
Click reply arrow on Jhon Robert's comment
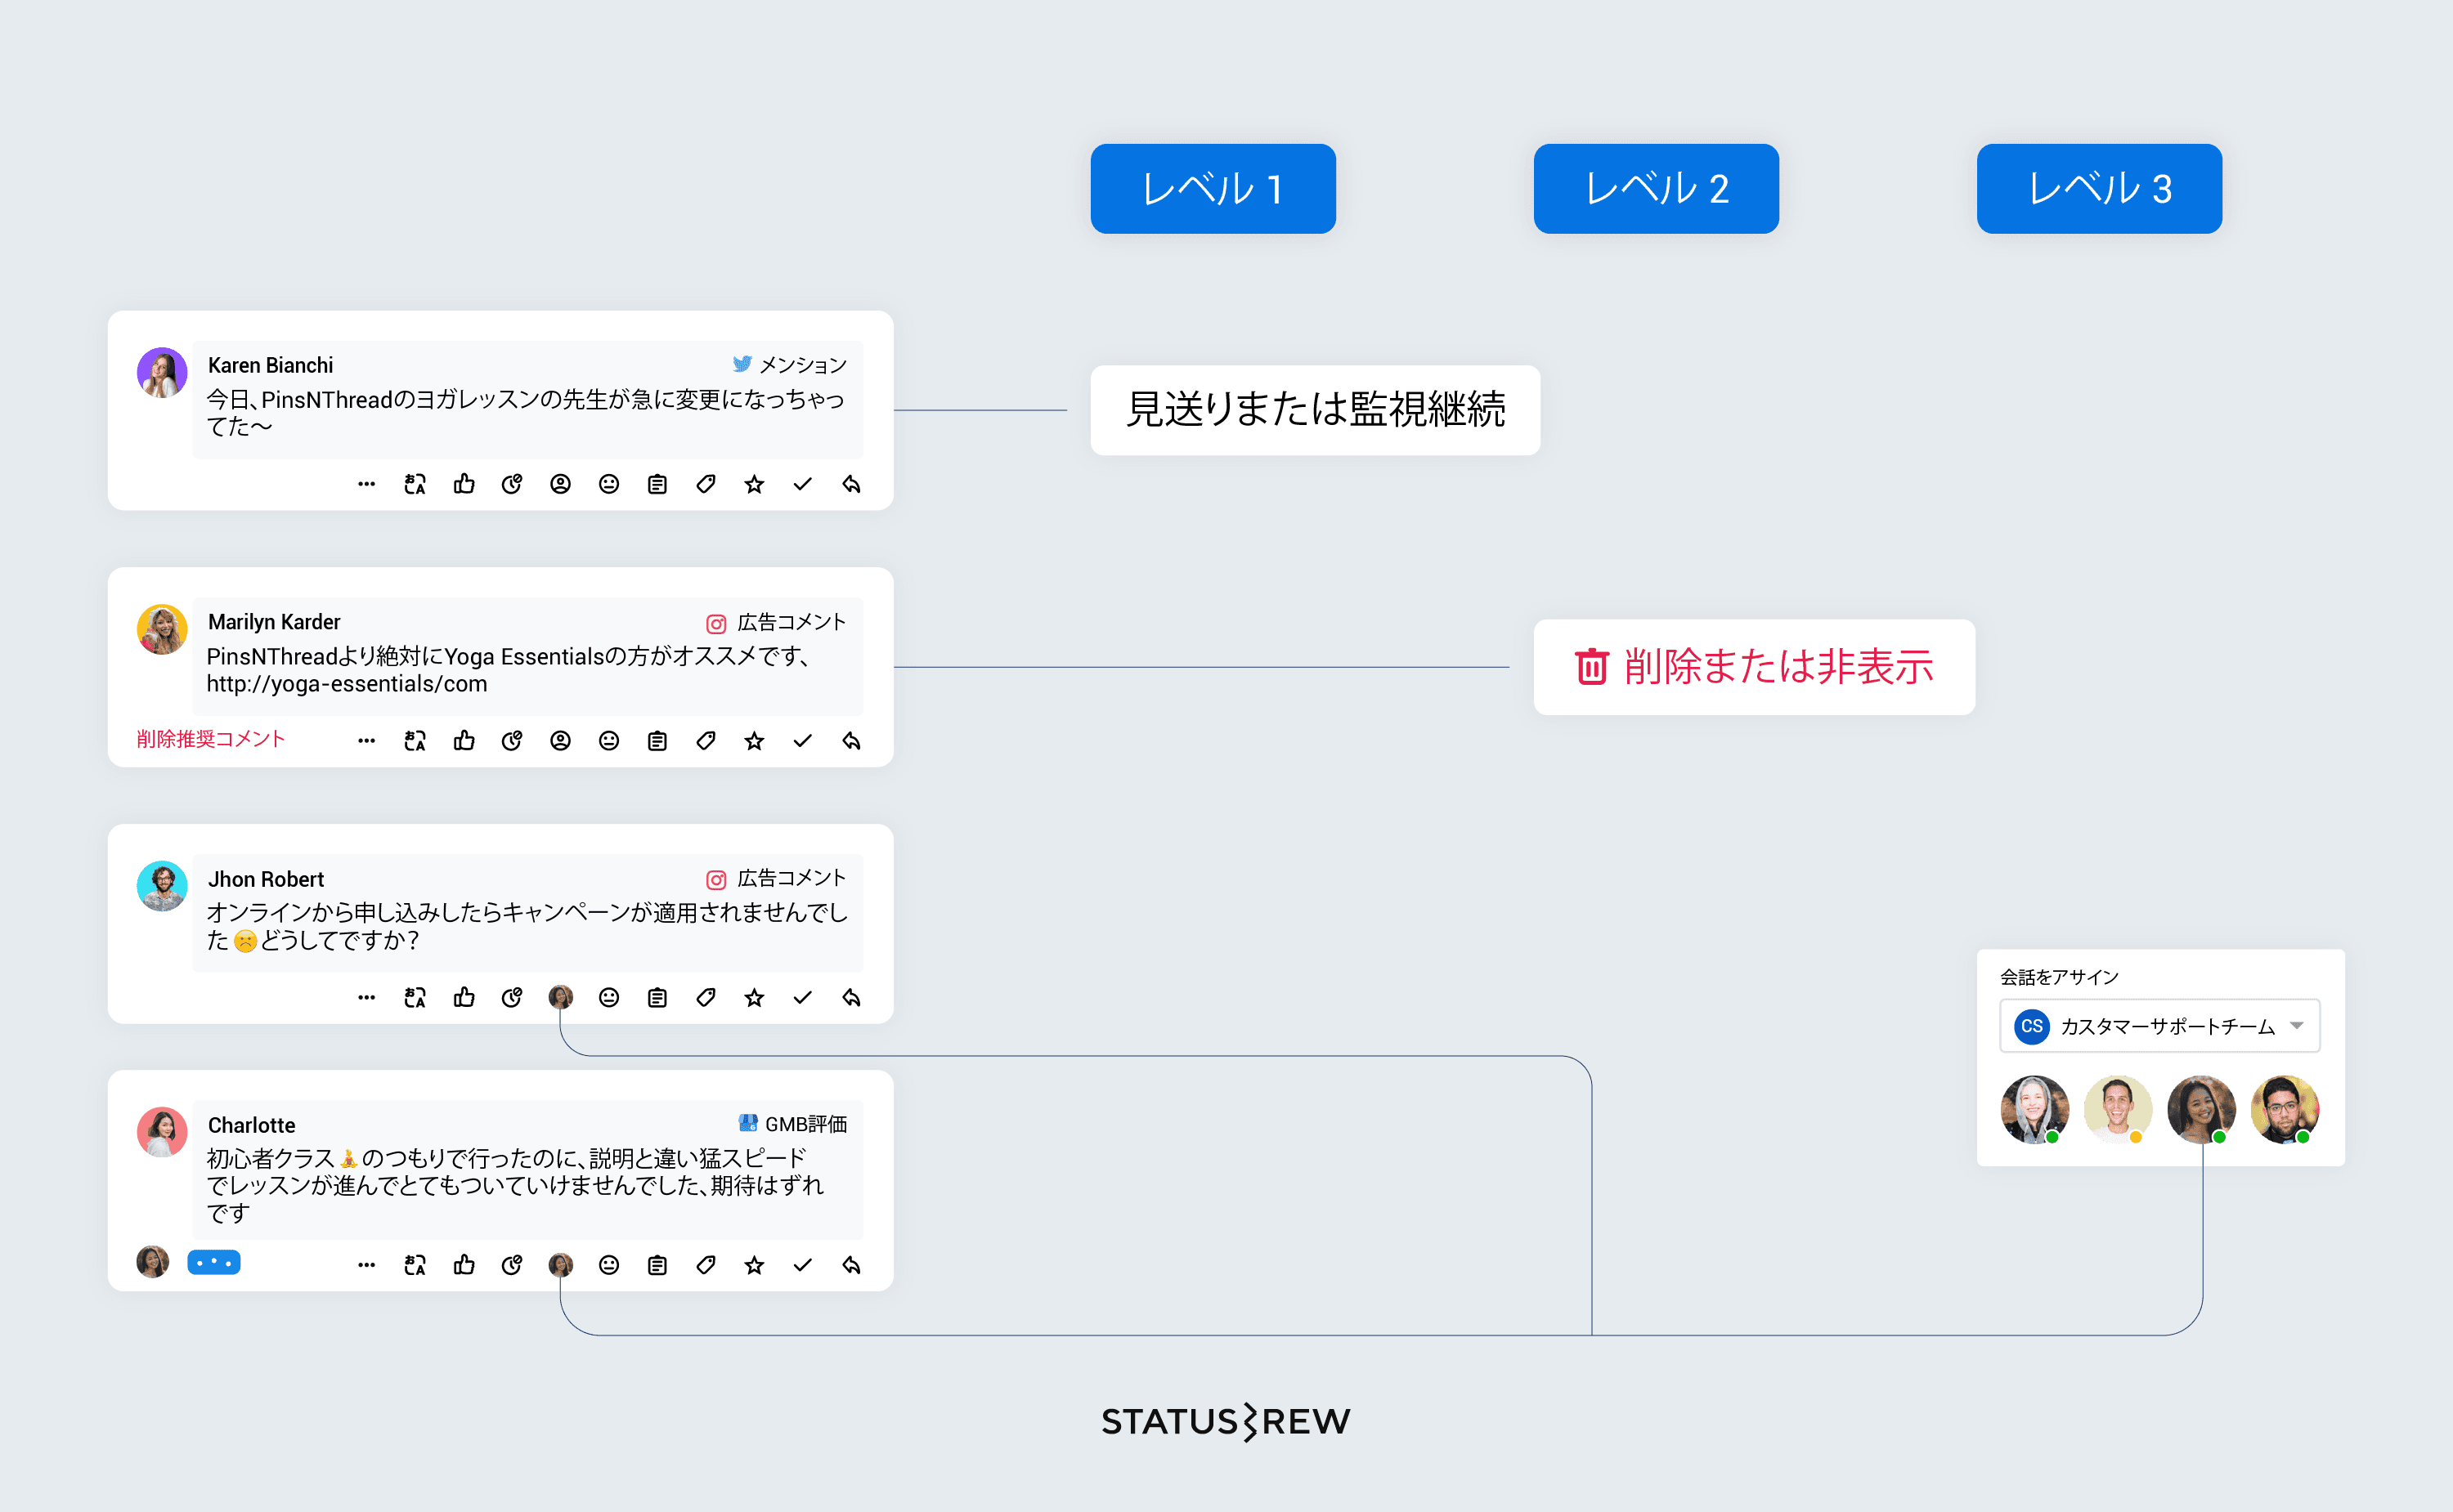(x=851, y=998)
